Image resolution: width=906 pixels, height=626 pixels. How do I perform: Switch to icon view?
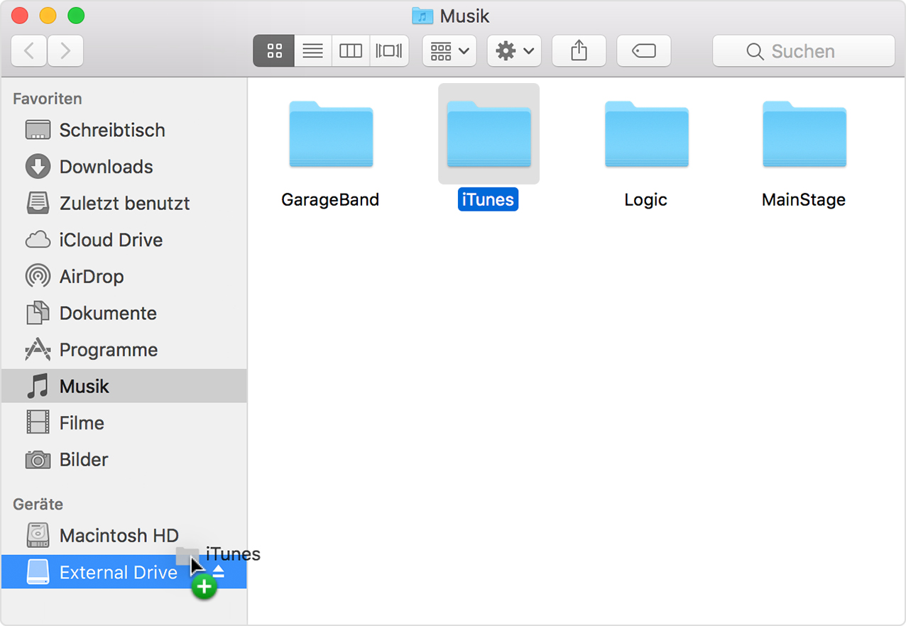tap(274, 51)
